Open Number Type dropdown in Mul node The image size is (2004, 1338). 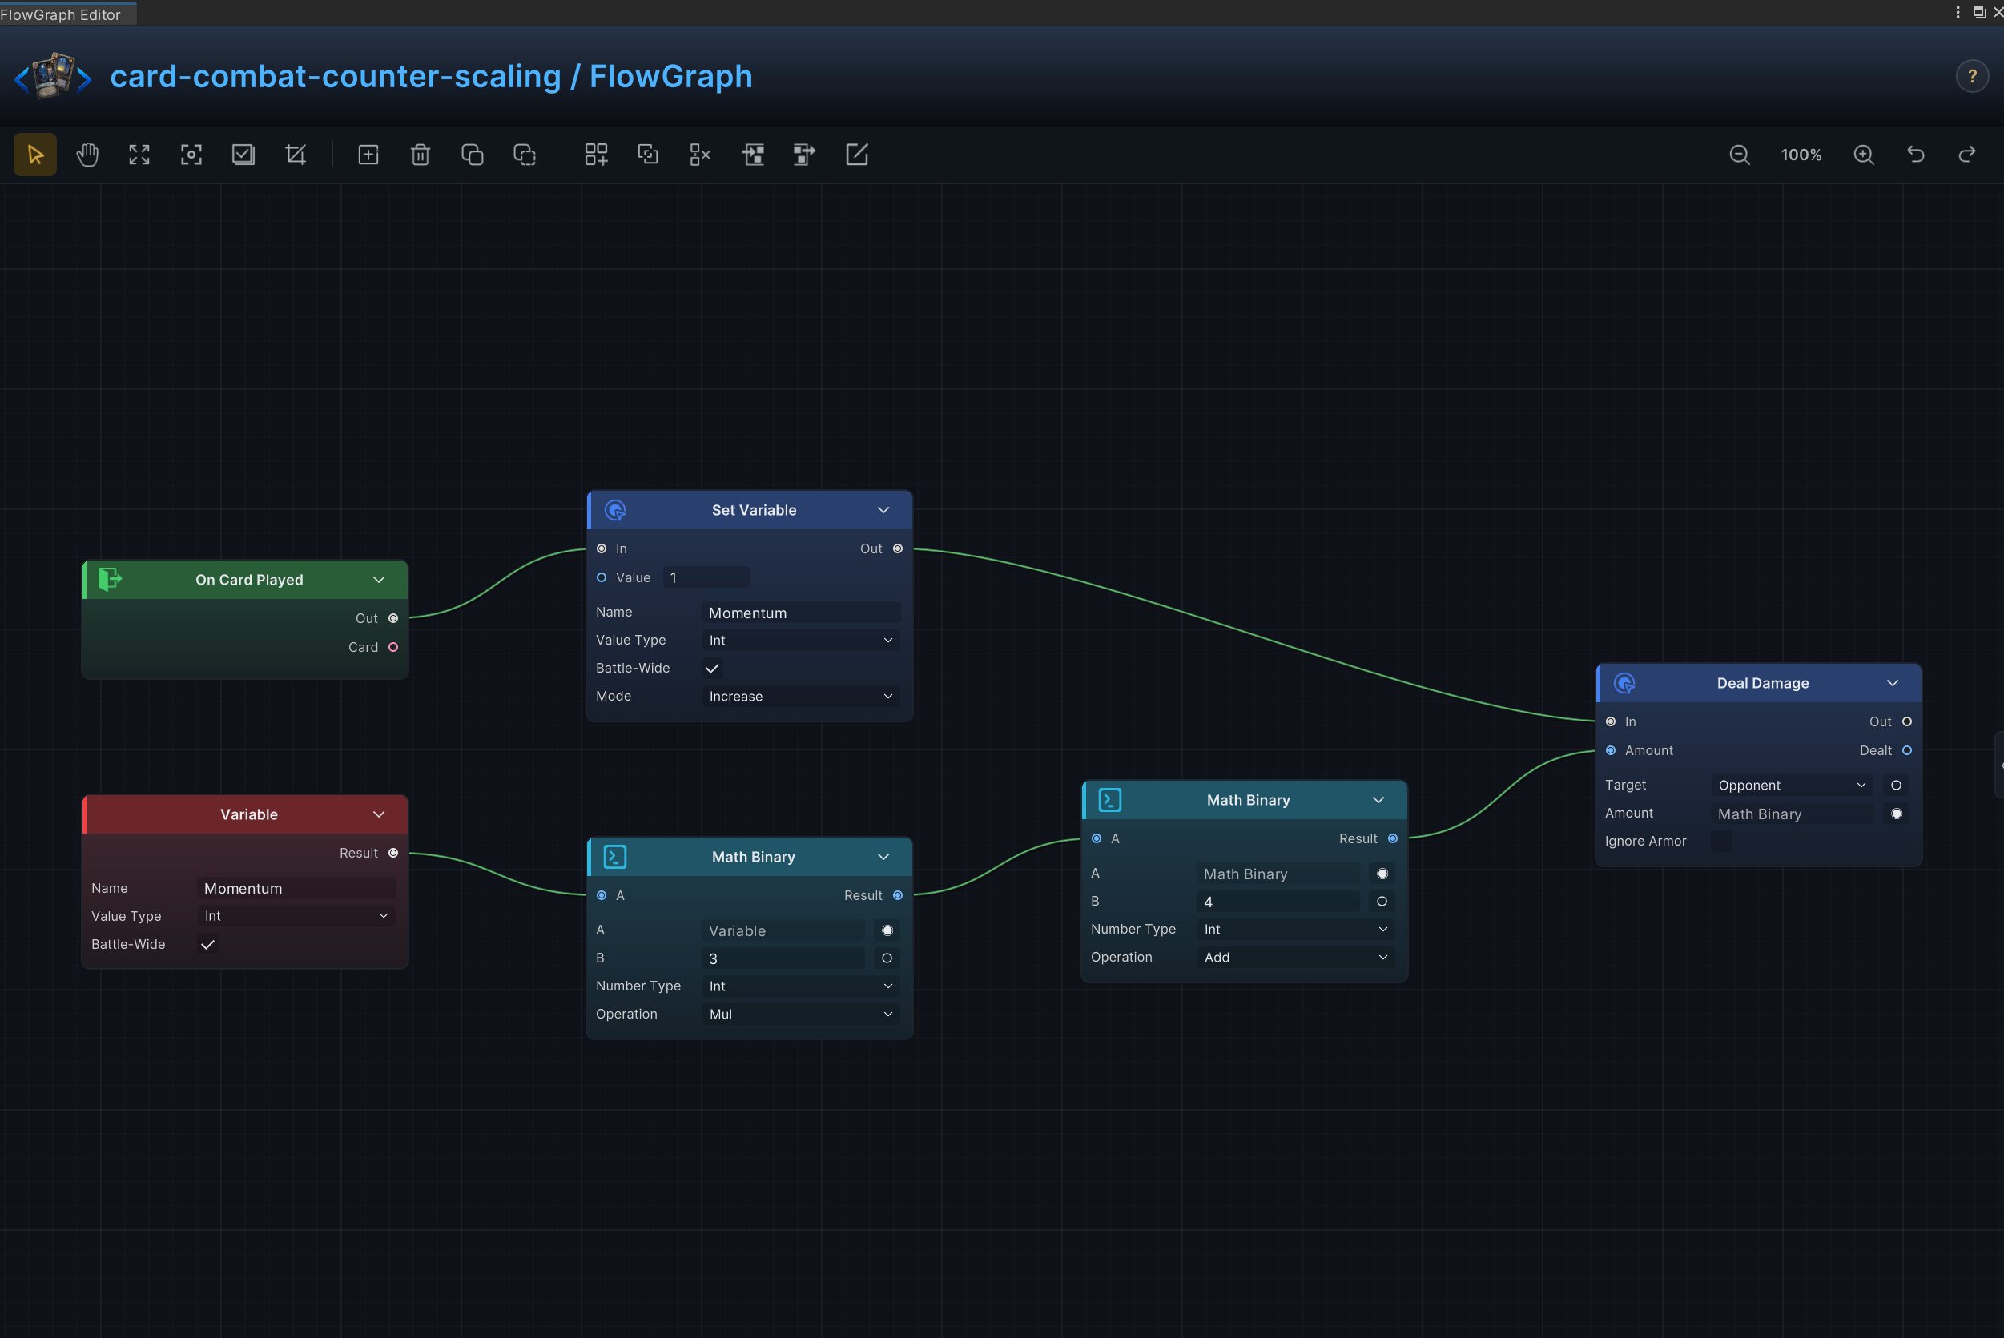(x=802, y=986)
